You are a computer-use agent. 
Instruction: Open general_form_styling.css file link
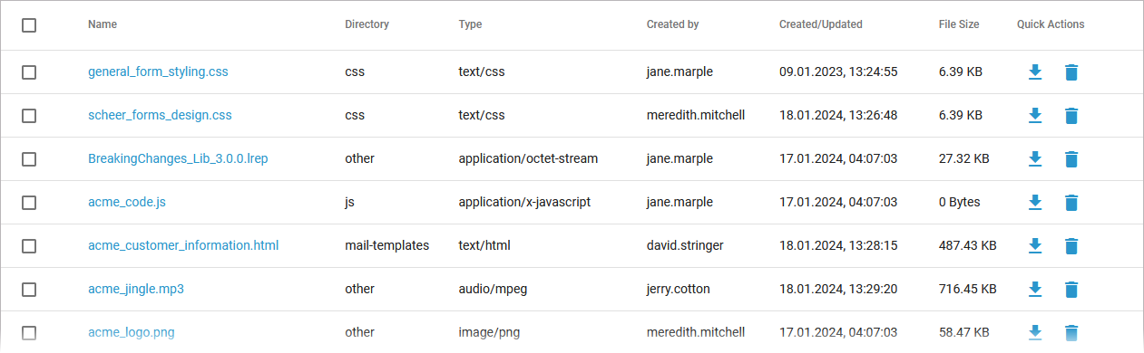(158, 72)
